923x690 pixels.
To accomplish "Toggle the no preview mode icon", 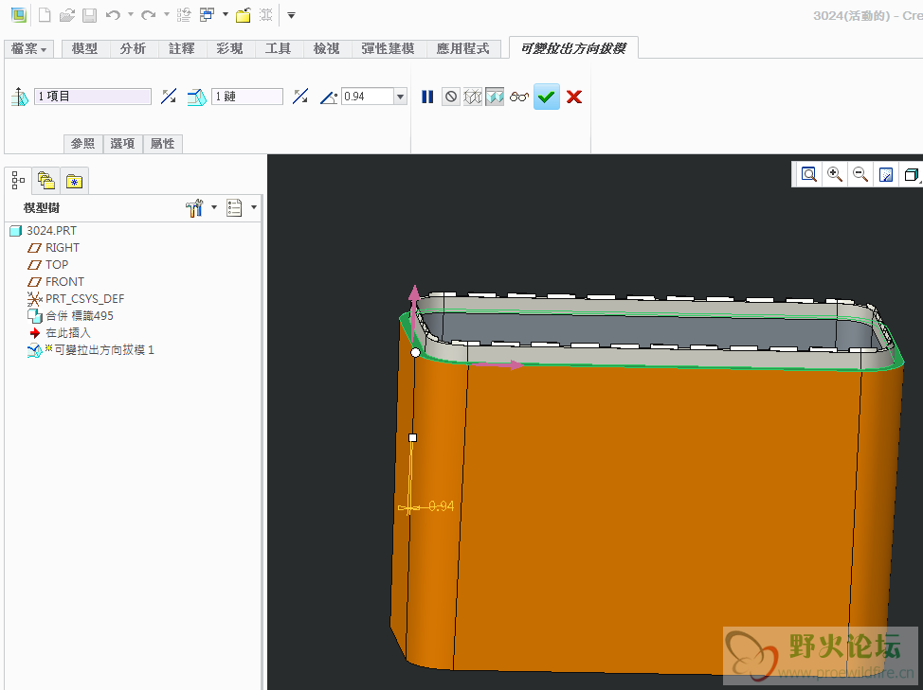I will tap(451, 97).
